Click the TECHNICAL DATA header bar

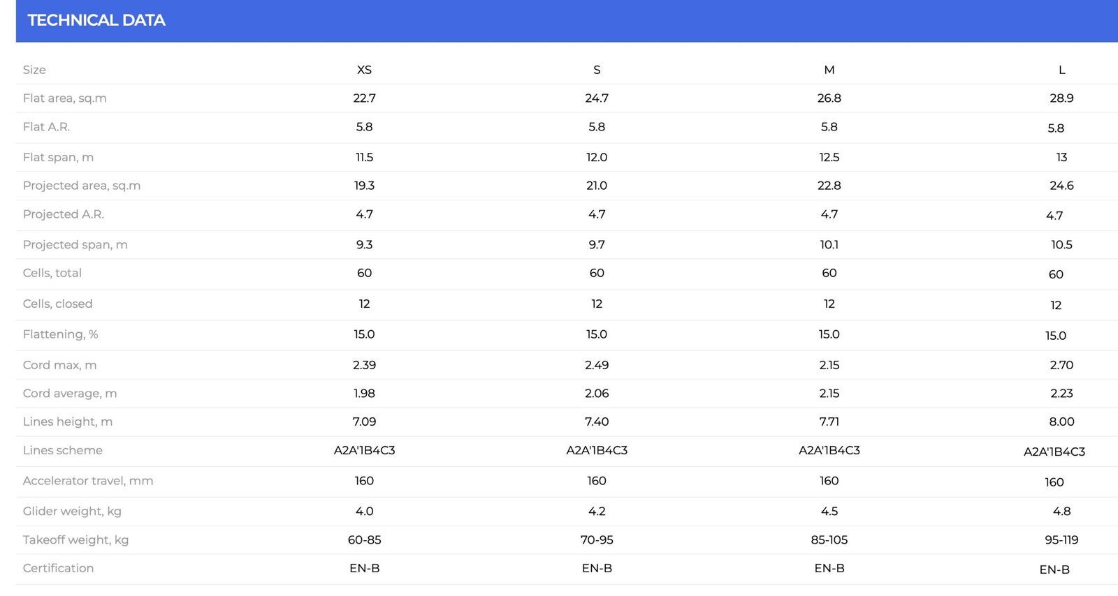pyautogui.click(x=567, y=21)
